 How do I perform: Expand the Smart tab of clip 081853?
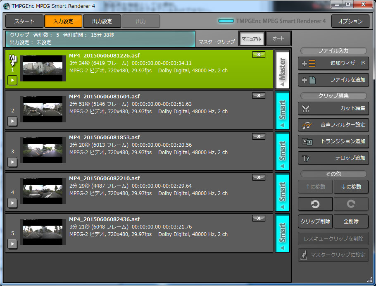click(x=282, y=151)
